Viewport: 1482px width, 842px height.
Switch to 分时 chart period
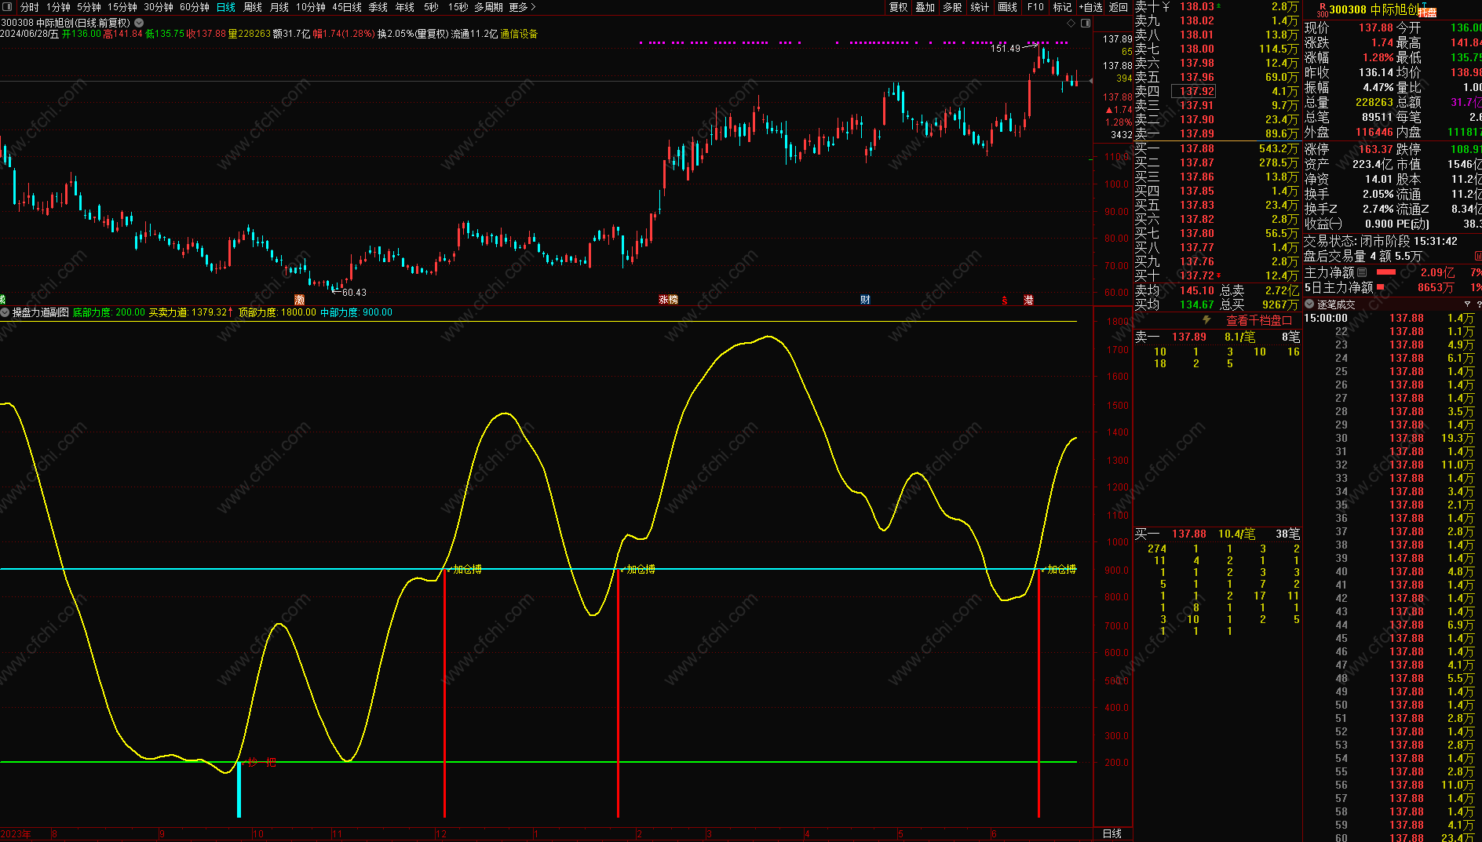coord(29,7)
